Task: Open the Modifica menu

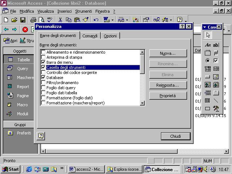Action: tap(26, 11)
